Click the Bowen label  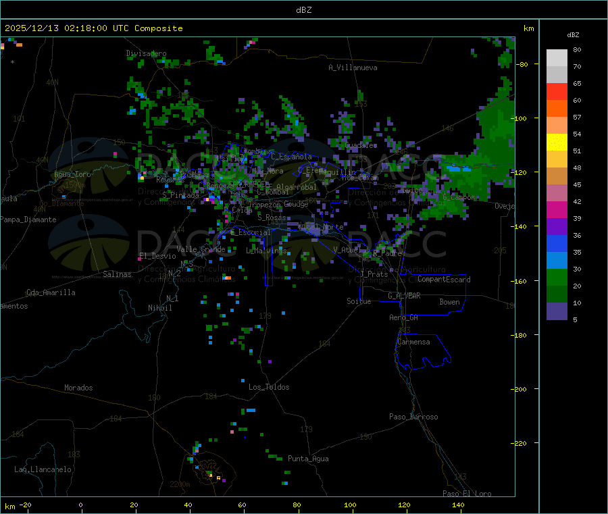pos(449,302)
